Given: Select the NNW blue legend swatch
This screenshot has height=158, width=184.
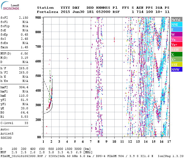Looking at the screenshot, I should click(x=176, y=70).
